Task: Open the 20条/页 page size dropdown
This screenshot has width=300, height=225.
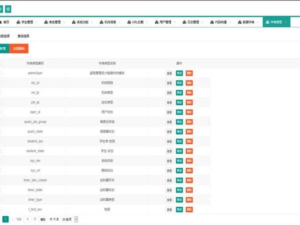Action: (x=70, y=219)
